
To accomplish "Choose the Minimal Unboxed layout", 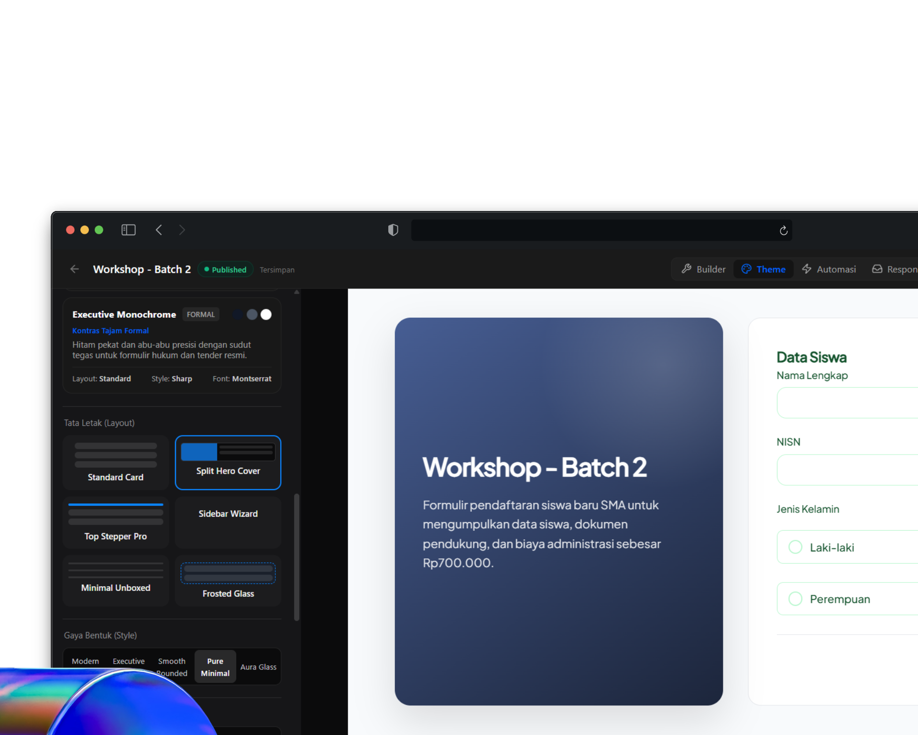I will [x=116, y=580].
